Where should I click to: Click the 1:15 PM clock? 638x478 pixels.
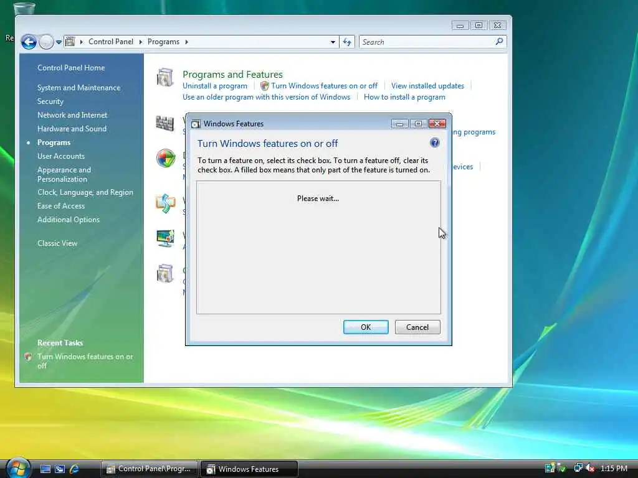pyautogui.click(x=614, y=468)
